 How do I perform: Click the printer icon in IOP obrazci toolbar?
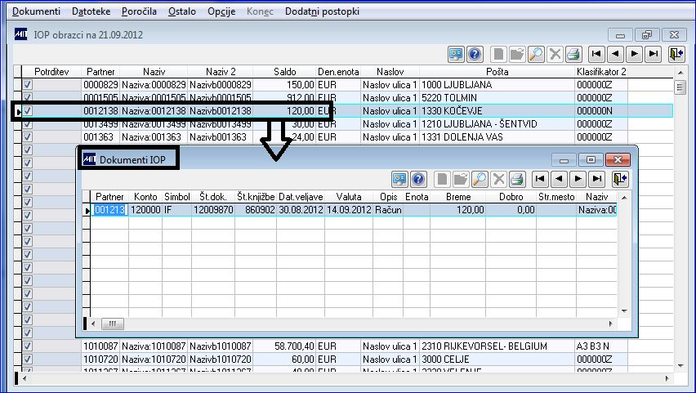click(x=573, y=54)
